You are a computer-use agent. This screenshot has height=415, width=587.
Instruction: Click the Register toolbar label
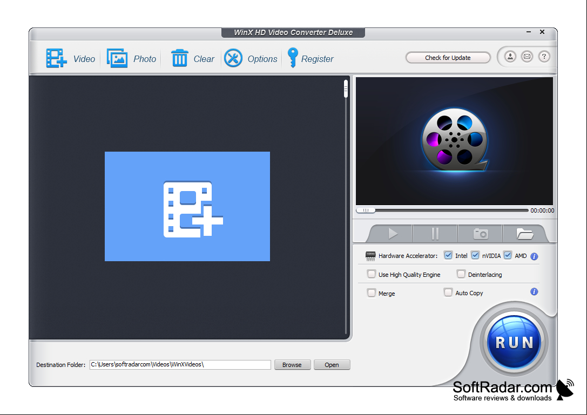[317, 59]
